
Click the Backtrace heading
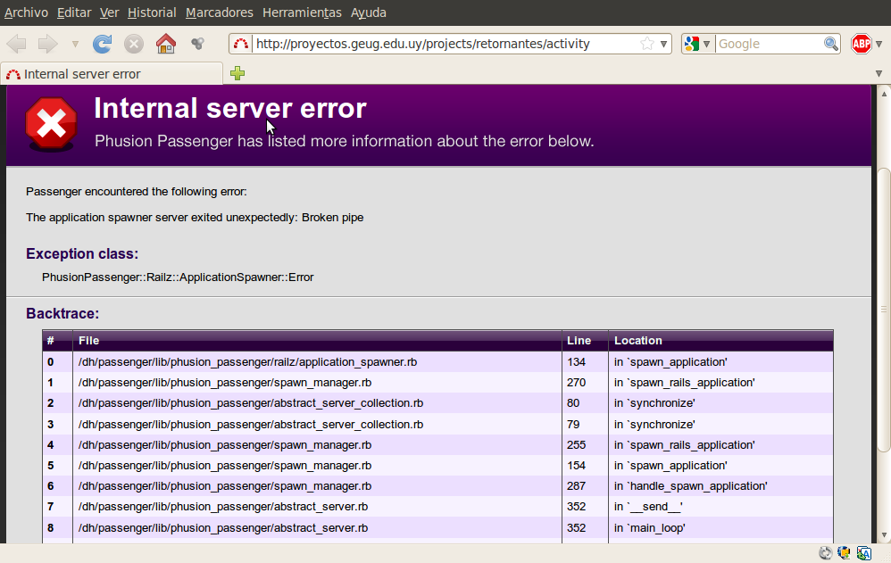(62, 313)
